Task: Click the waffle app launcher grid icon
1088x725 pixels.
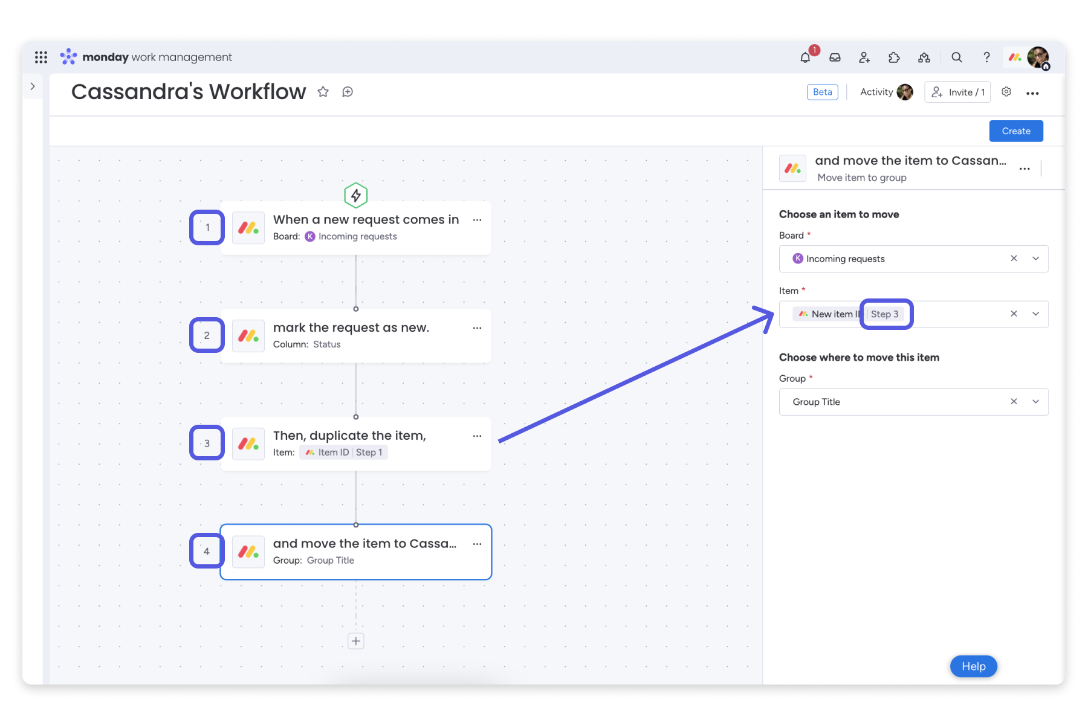Action: coord(40,56)
